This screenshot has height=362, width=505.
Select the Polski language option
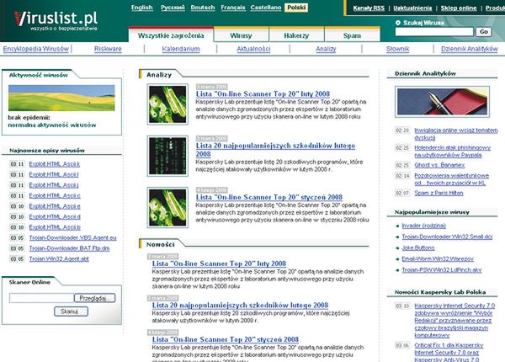296,8
